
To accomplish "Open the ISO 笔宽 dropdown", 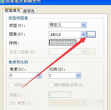I will point(68,102).
